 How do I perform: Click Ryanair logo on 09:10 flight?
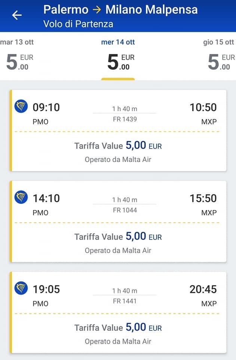pos(21,106)
